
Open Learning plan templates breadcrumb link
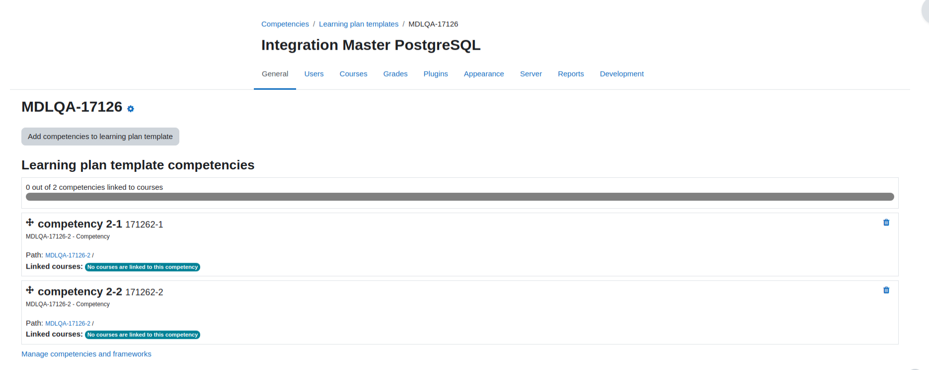(x=359, y=24)
